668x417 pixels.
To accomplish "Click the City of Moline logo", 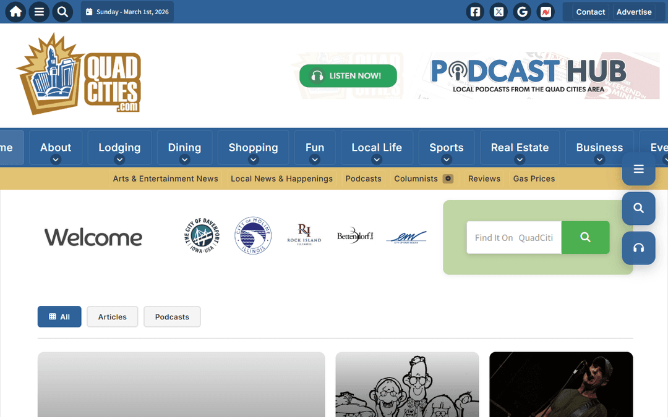I will click(253, 236).
